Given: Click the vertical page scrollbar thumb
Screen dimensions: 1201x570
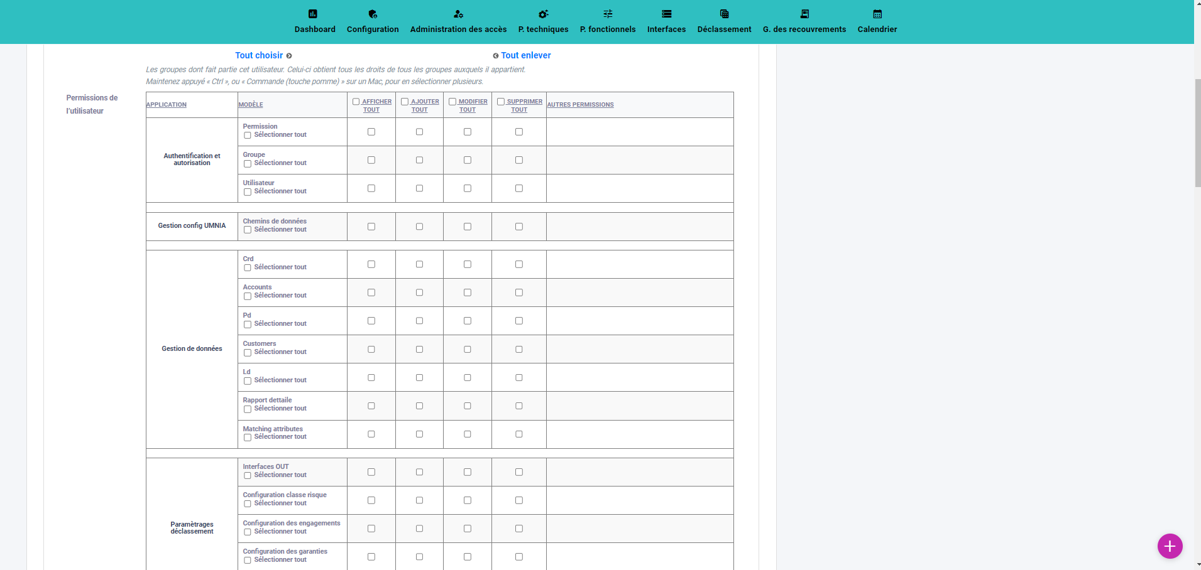Looking at the screenshot, I should coord(1197,133).
